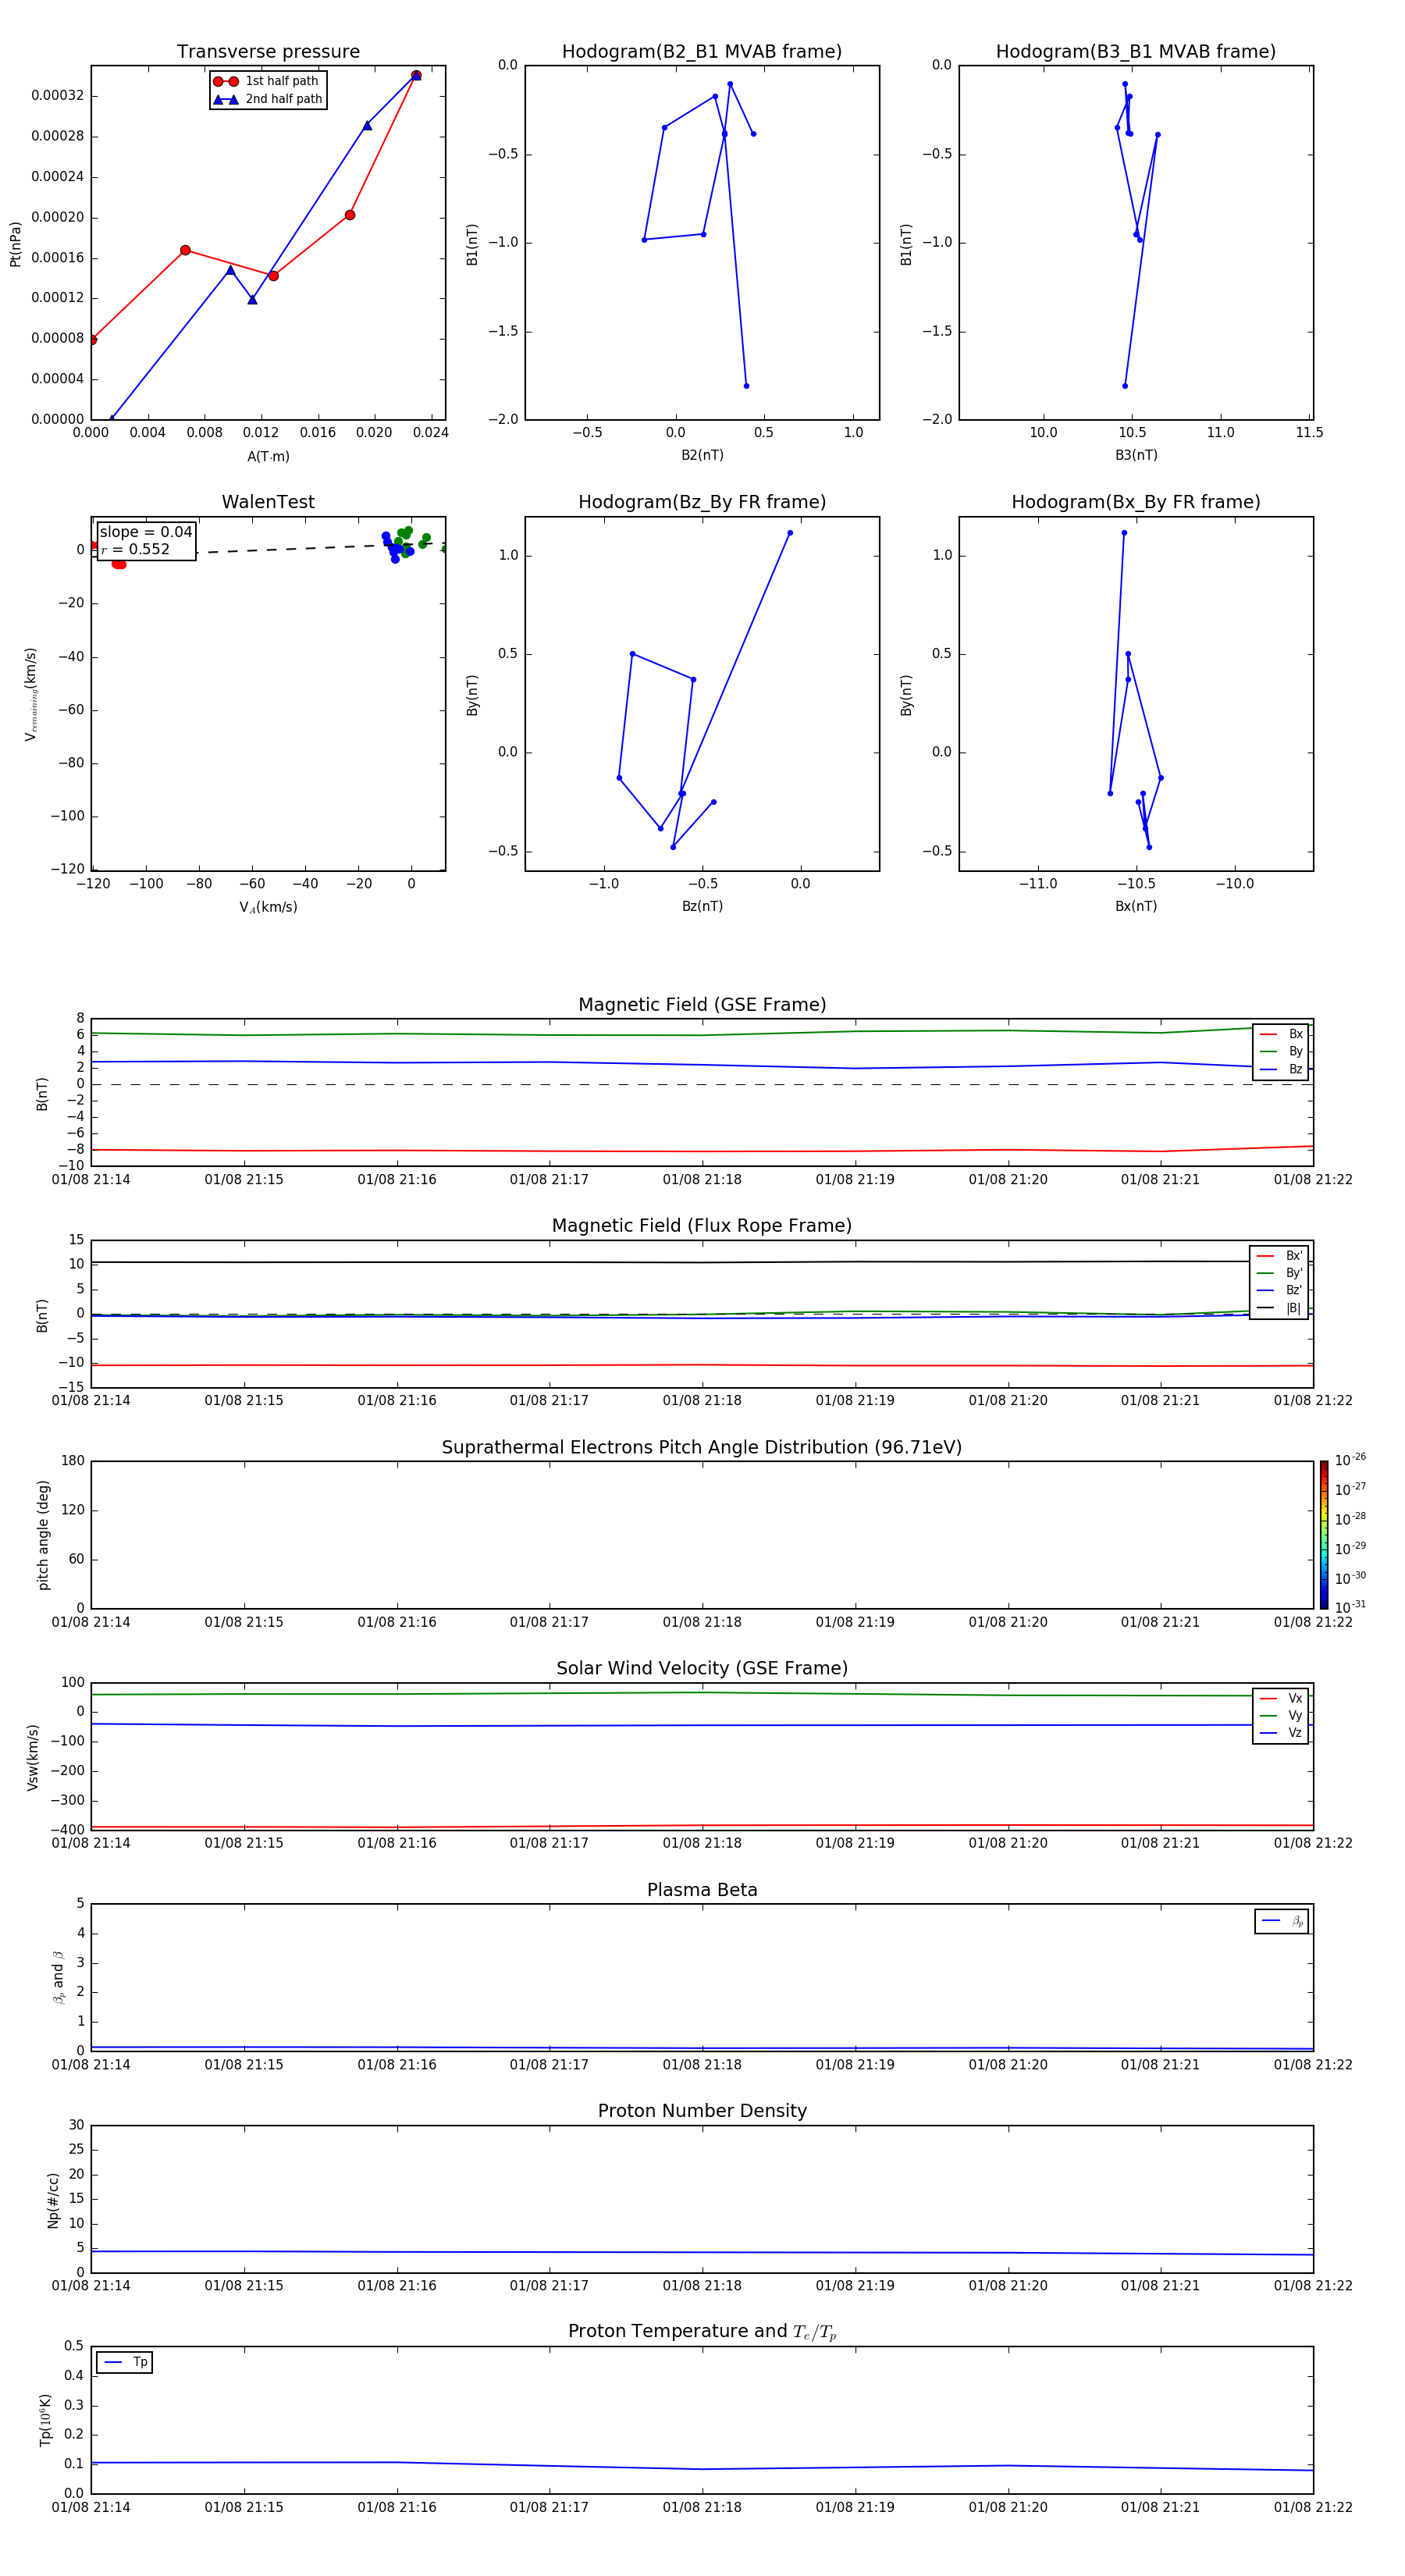Click the "r = 0.552" annotation

click(x=135, y=549)
